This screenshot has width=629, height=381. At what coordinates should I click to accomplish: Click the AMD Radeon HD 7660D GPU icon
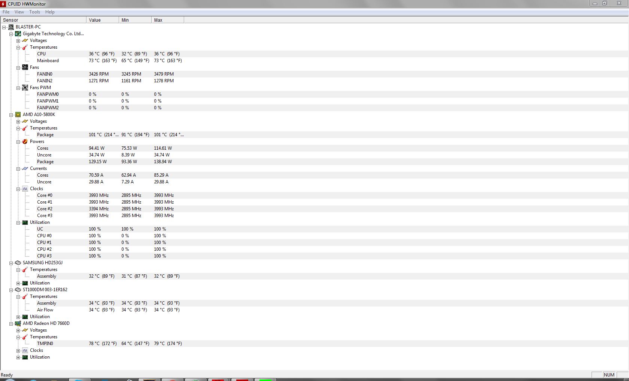click(18, 323)
